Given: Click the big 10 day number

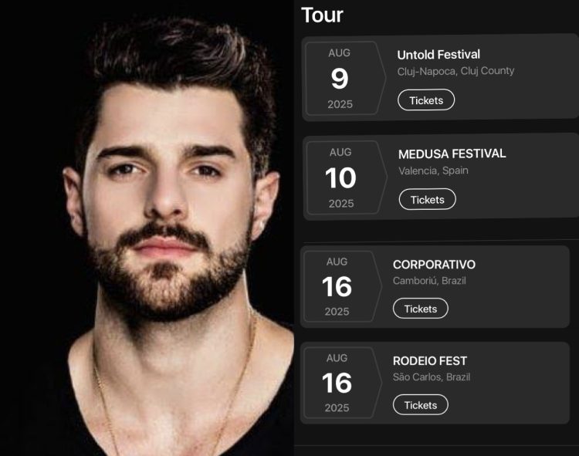Looking at the screenshot, I should (x=340, y=177).
